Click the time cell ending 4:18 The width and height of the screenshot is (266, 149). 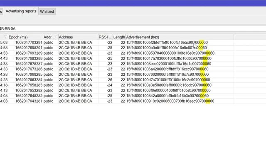[x=4, y=85]
